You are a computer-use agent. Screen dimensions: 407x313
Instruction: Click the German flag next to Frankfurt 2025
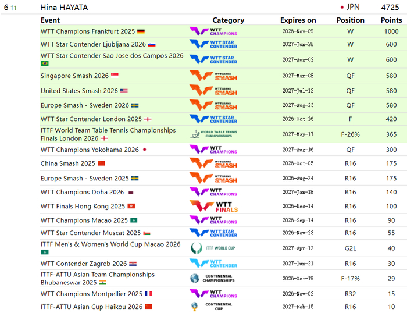pos(141,31)
